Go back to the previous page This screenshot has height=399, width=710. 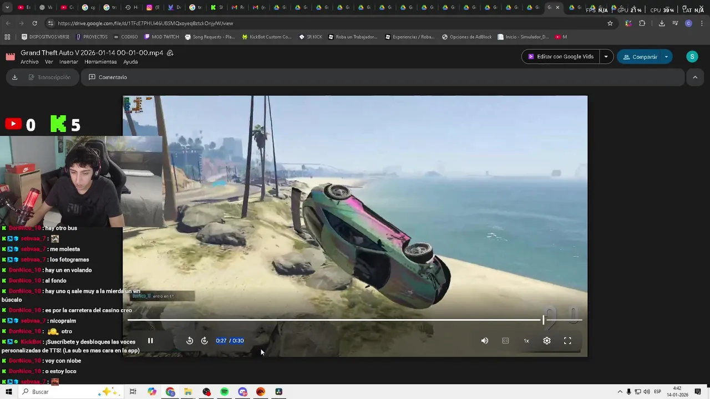8,23
